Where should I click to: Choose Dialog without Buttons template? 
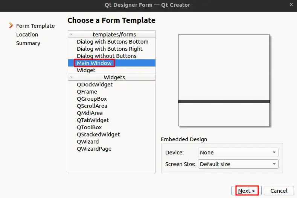point(112,56)
